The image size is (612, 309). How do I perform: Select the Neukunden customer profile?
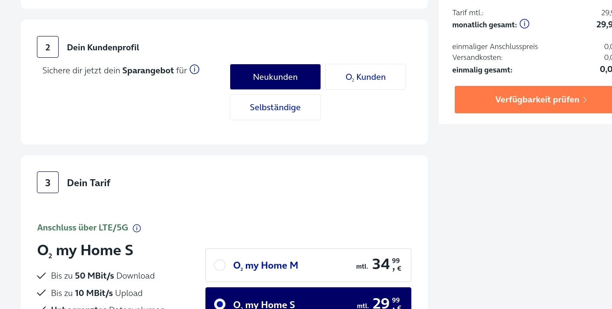click(x=275, y=77)
